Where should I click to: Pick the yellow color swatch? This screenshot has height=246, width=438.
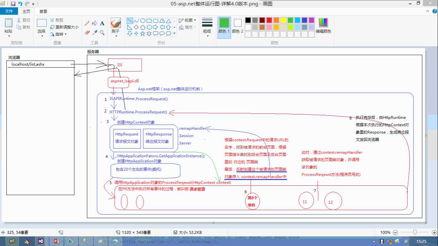pyautogui.click(x=283, y=20)
